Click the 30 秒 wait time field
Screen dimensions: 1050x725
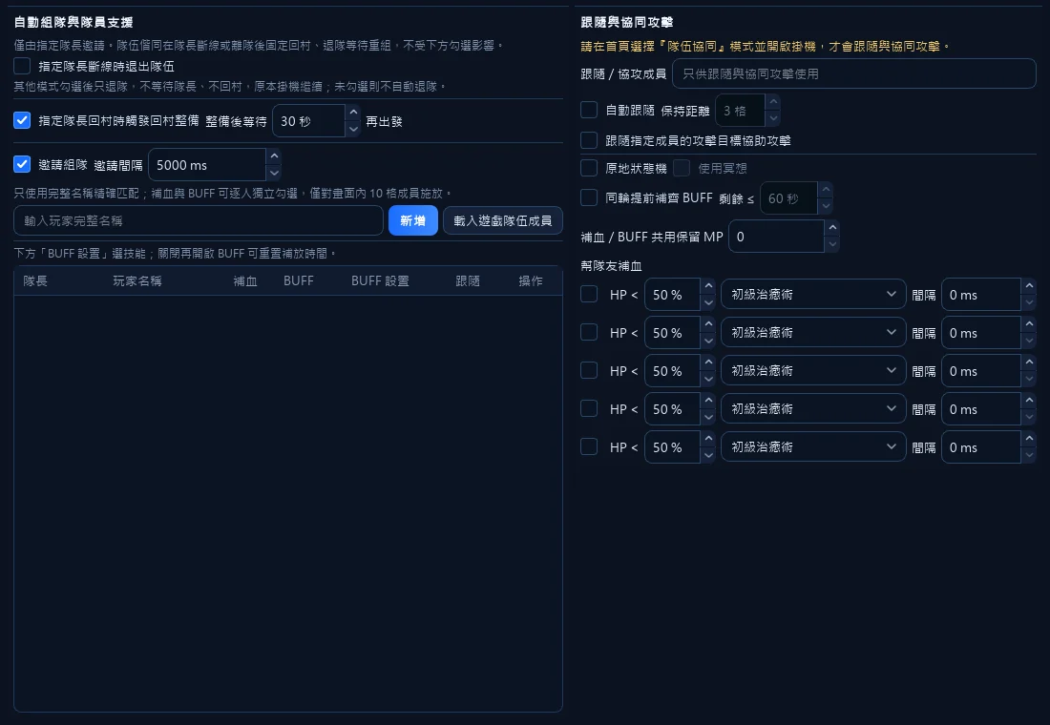(308, 121)
